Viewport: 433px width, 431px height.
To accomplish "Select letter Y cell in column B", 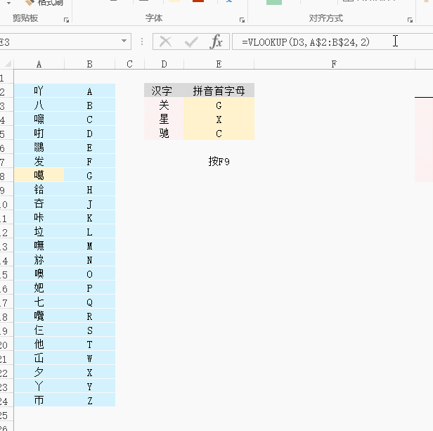I will tap(89, 386).
